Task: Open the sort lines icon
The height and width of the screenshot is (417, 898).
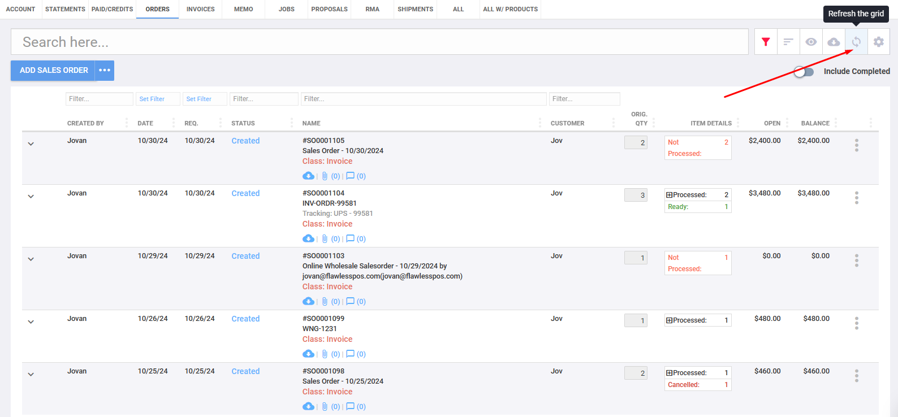Action: pos(788,42)
